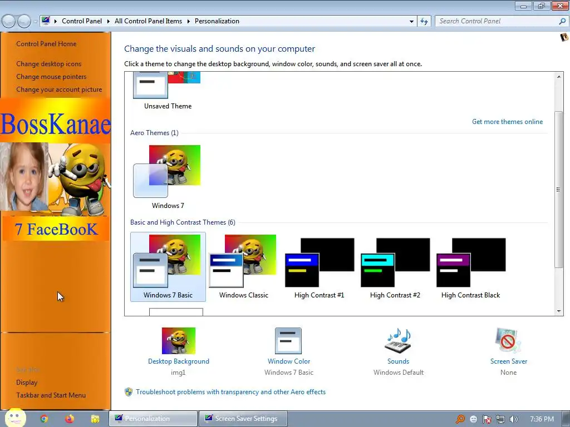Click the Show desktop button

click(566, 419)
